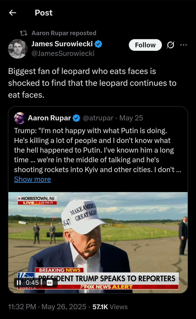Open the May 25 quoted tweet date
The image size is (196, 319).
(x=131, y=119)
